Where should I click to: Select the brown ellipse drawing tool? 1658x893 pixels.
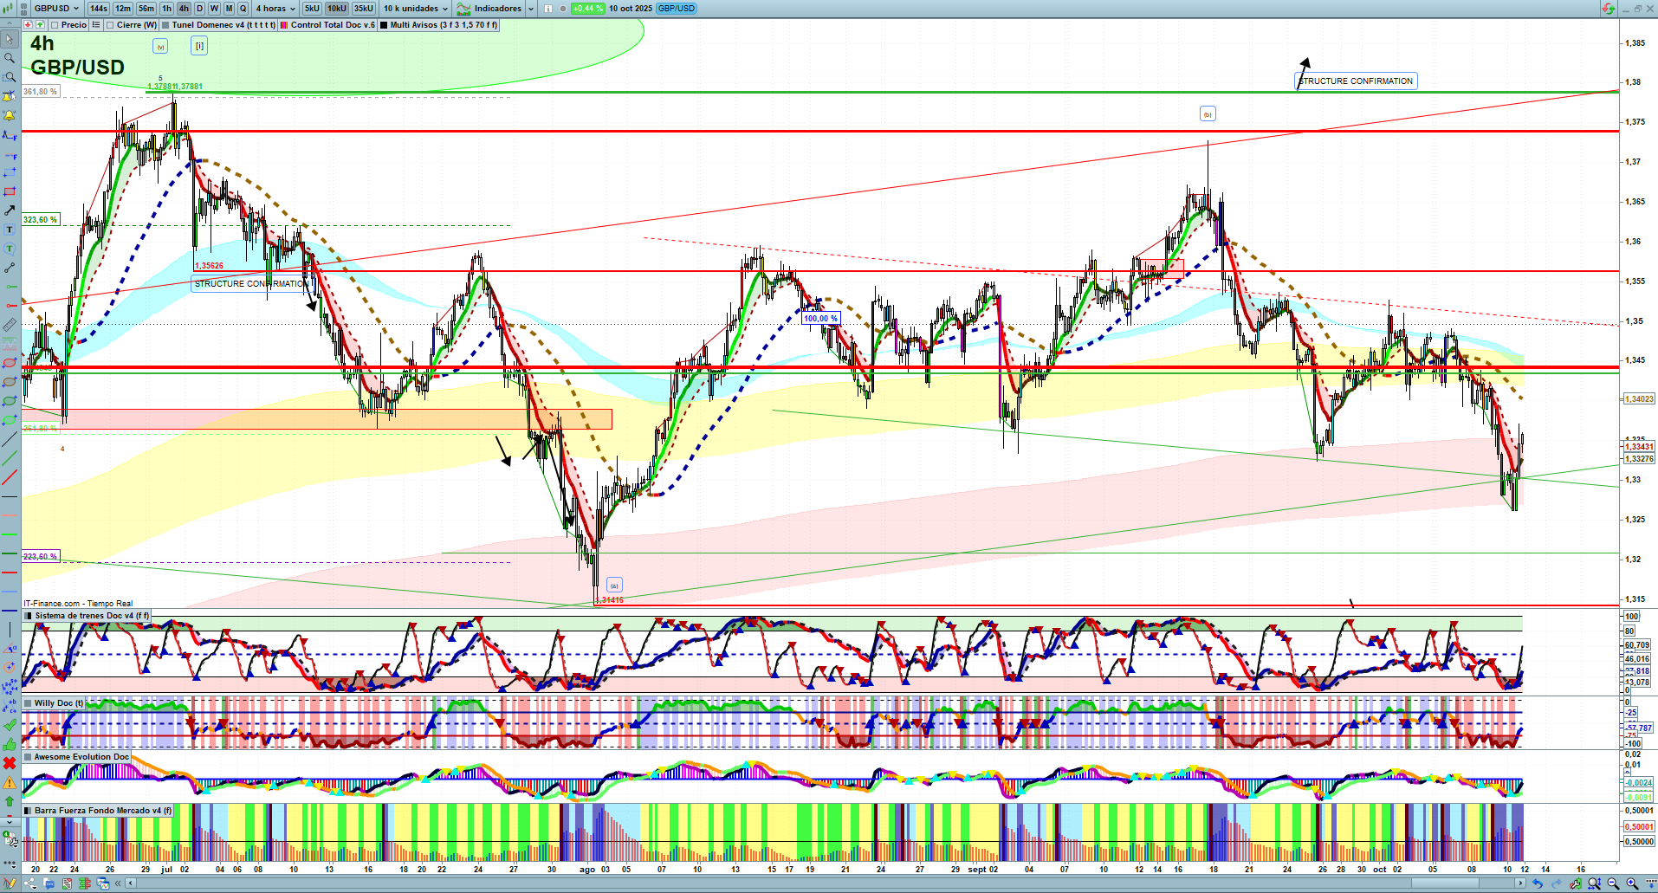(10, 382)
